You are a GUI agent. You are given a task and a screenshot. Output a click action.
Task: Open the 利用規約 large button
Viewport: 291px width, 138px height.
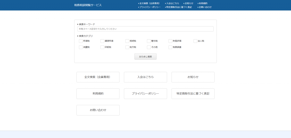(98, 94)
